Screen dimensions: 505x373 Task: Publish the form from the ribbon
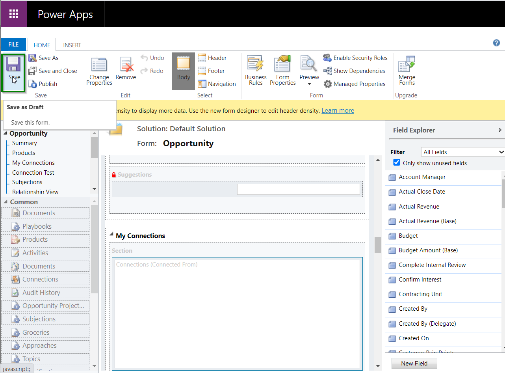[43, 84]
